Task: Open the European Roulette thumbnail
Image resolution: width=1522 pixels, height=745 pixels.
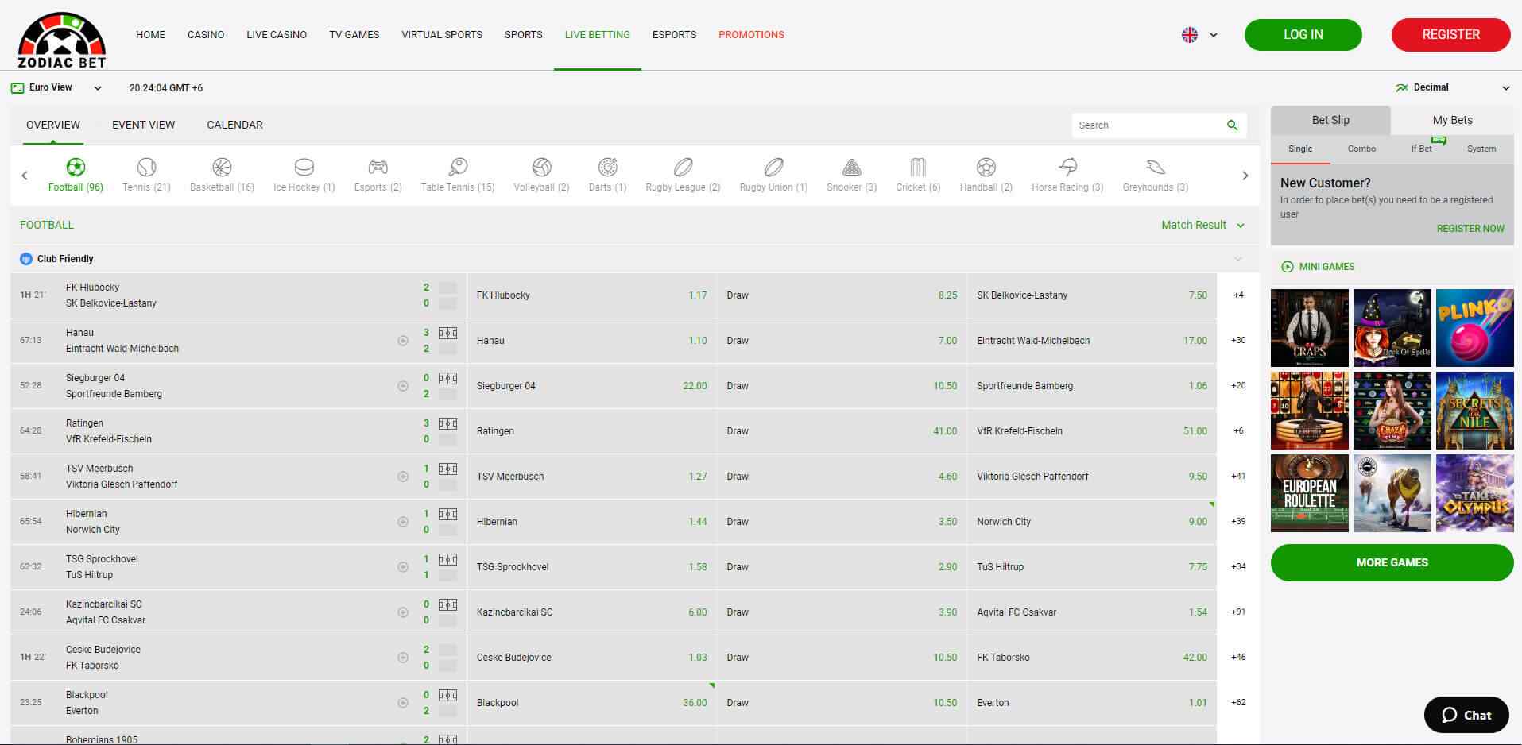Action: (x=1310, y=493)
